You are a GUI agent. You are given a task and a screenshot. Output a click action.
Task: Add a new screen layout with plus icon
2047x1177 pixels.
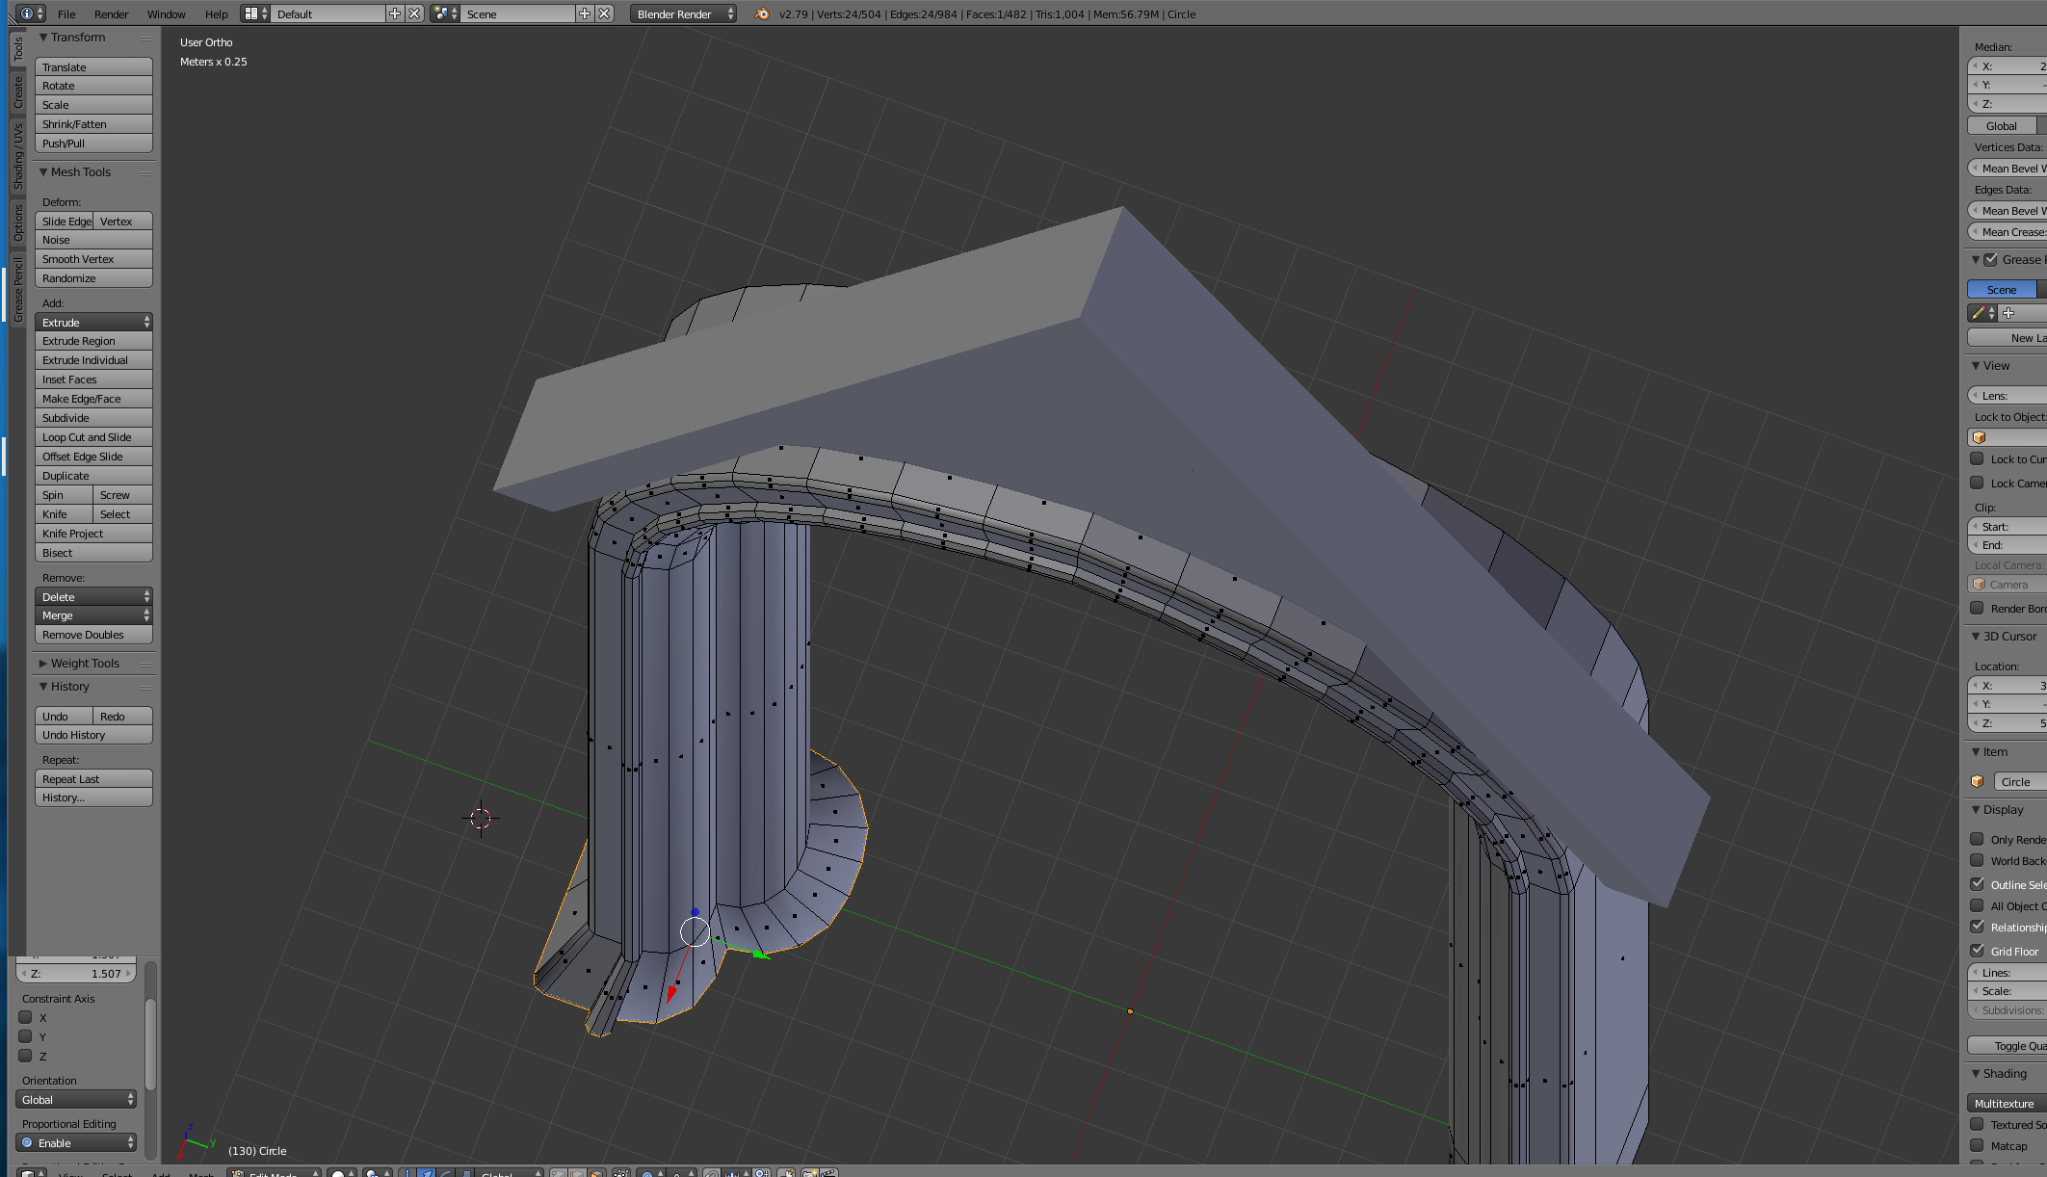pos(395,13)
